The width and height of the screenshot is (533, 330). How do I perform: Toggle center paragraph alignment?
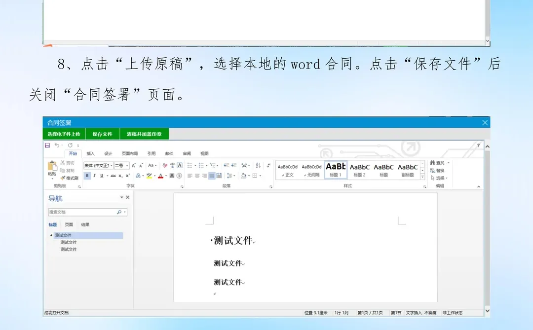coord(198,176)
